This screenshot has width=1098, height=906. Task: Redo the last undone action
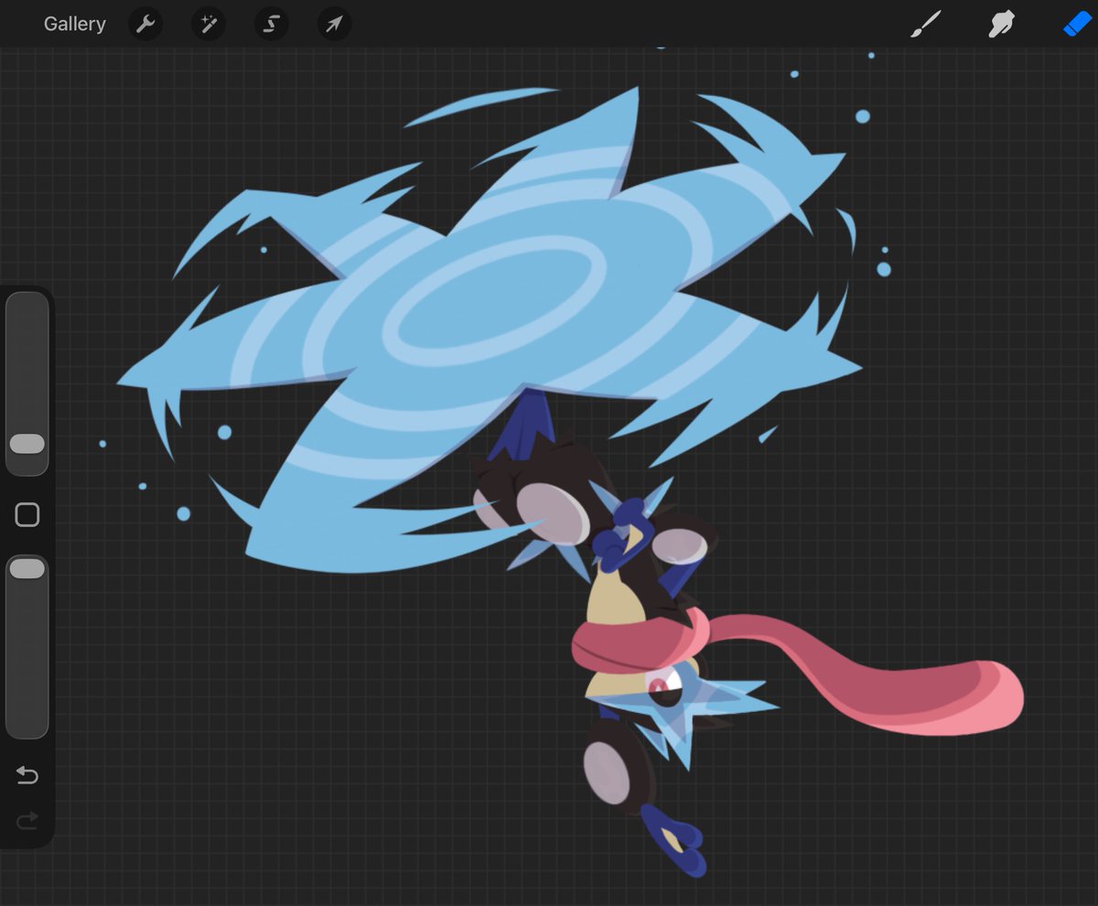[27, 821]
